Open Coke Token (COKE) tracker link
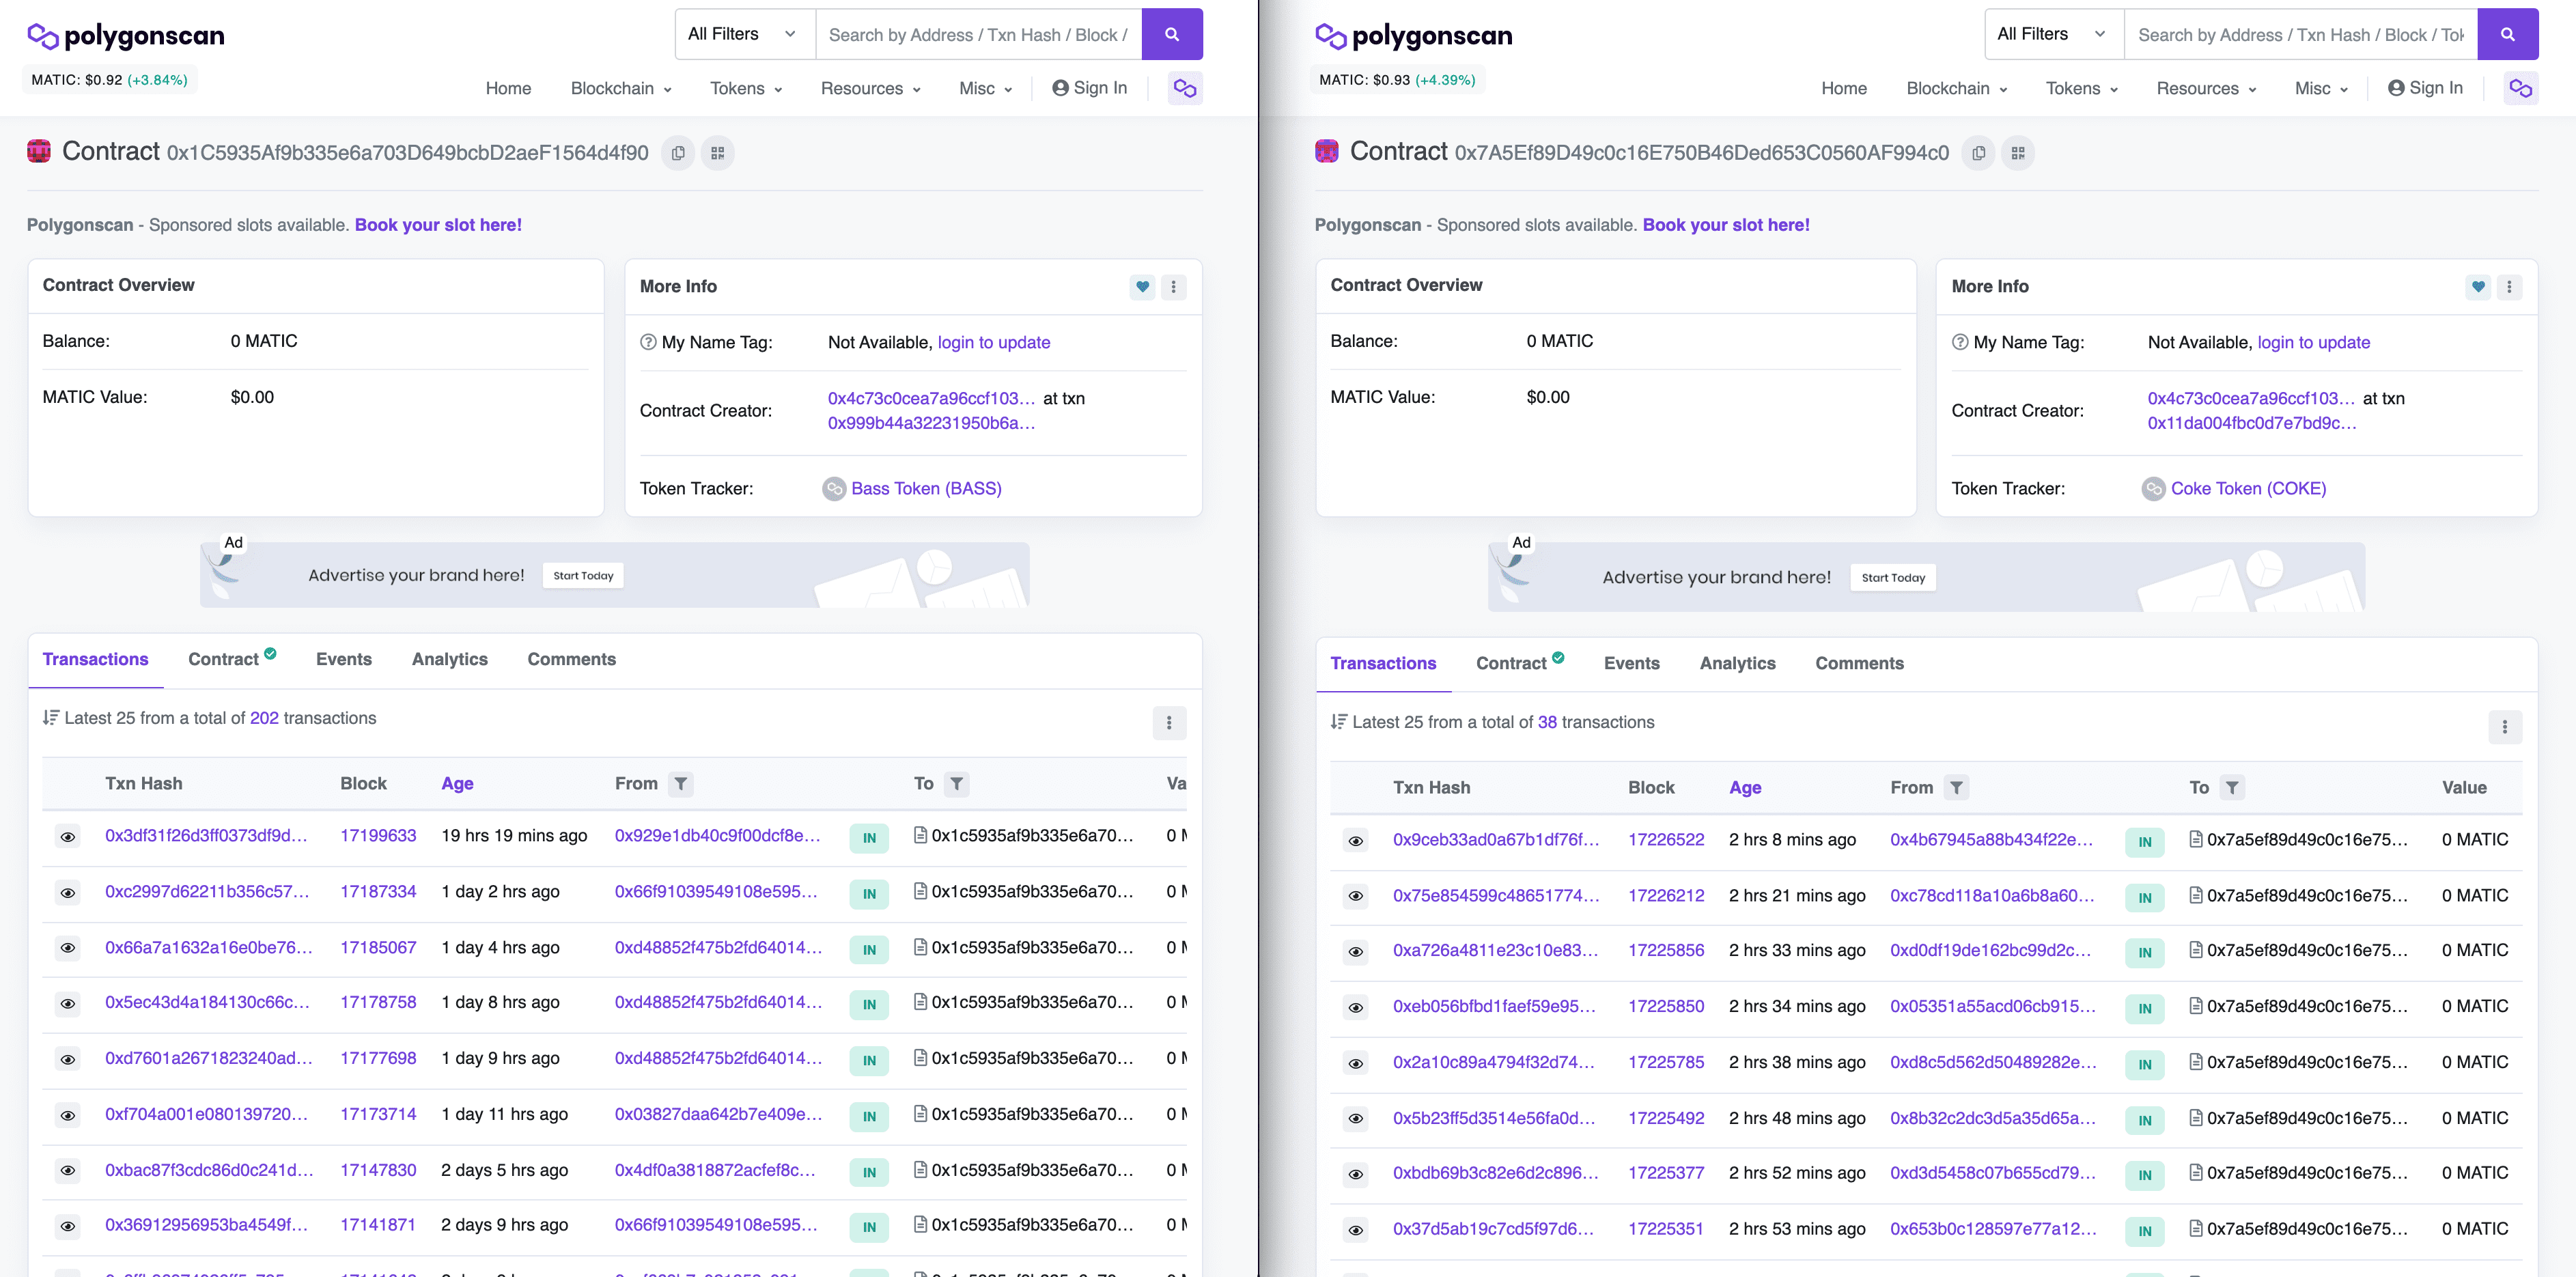Screen dimensions: 2576x1277 (2248, 488)
